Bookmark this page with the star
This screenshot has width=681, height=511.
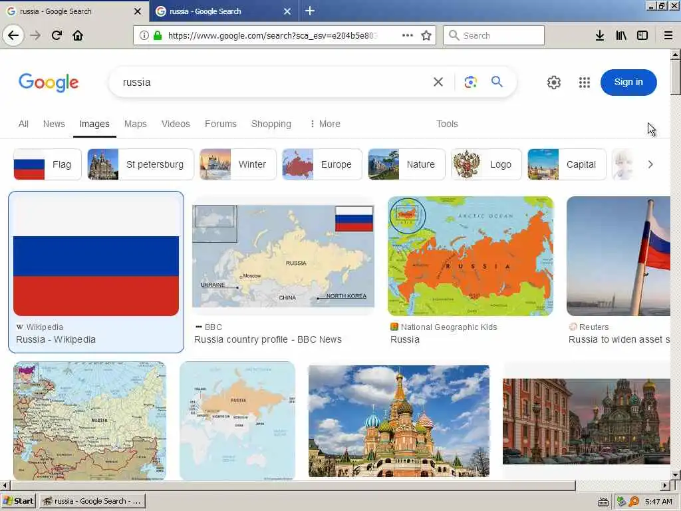click(426, 35)
